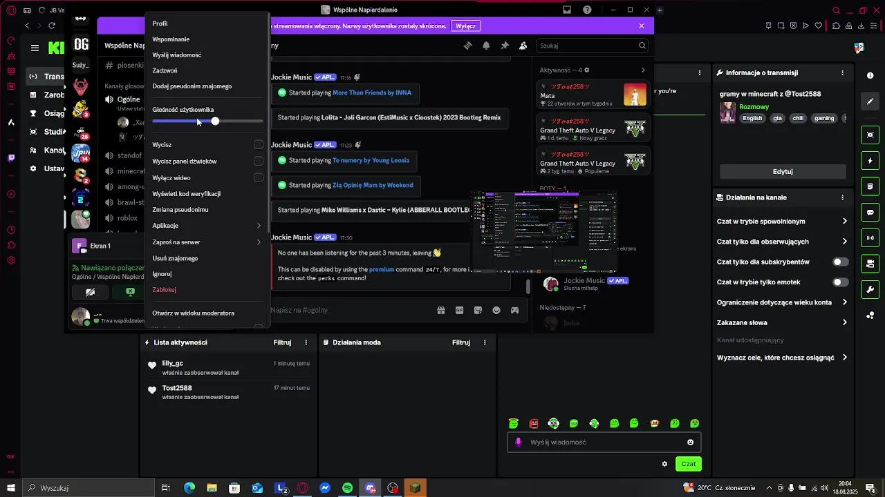The image size is (885, 497).
Task: Click the Windows Start button
Action: point(11,488)
